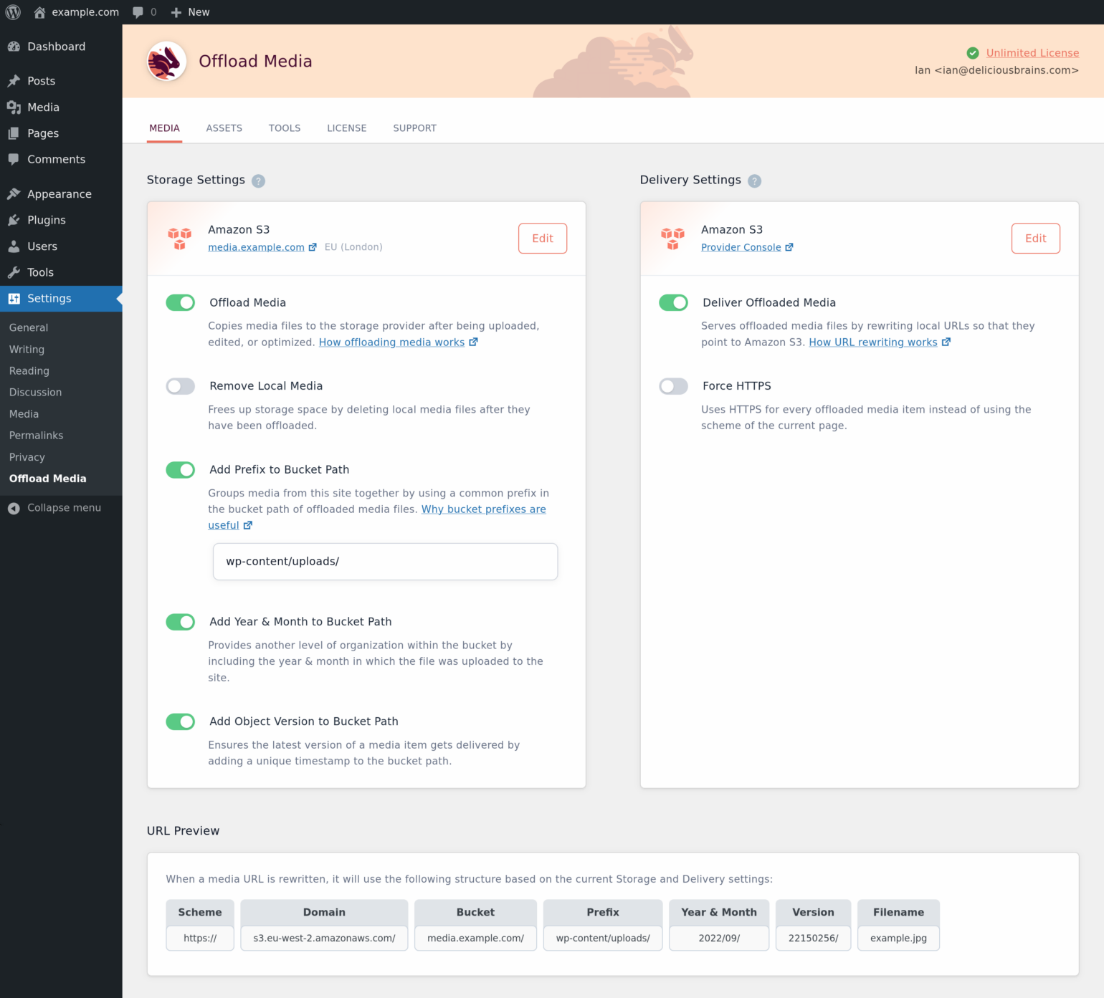The height and width of the screenshot is (998, 1104).
Task: Click the plus icon beside New
Action: (x=176, y=12)
